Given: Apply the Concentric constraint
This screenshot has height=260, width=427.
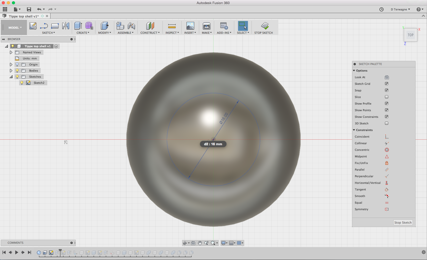Looking at the screenshot, I should point(387,150).
